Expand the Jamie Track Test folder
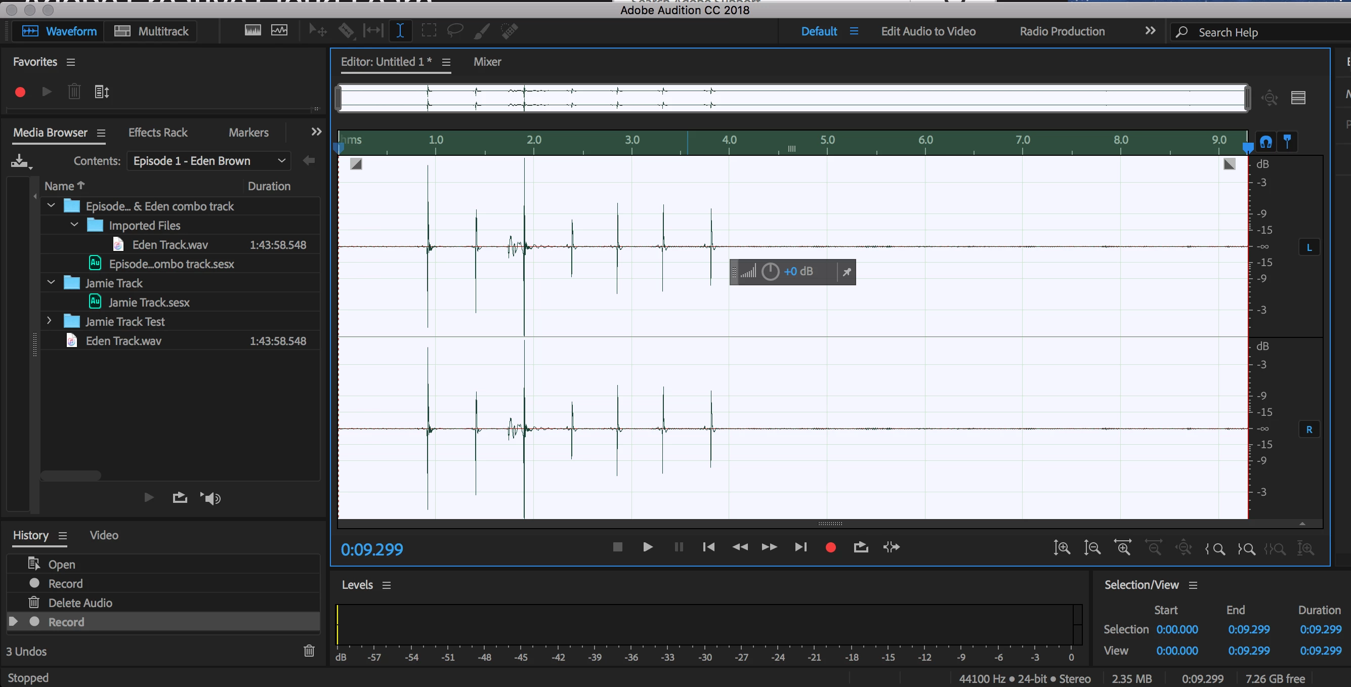 pyautogui.click(x=50, y=321)
